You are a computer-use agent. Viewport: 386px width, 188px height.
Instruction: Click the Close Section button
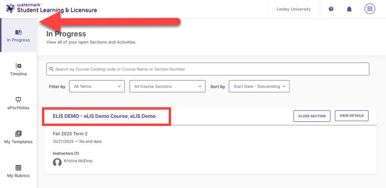[x=312, y=116]
